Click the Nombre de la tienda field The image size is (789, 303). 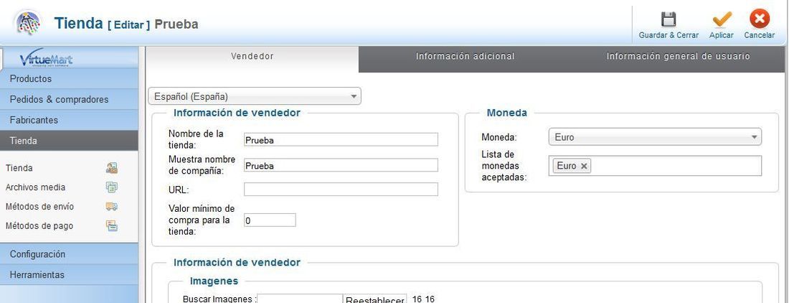coord(341,140)
